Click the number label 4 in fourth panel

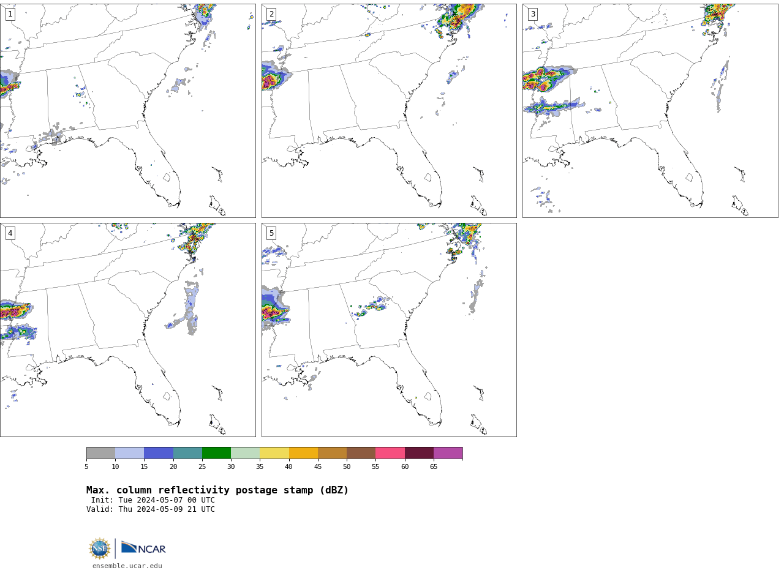click(x=10, y=233)
